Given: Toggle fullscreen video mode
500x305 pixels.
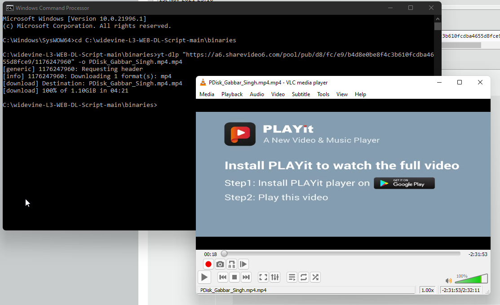Looking at the screenshot, I should coord(263,277).
